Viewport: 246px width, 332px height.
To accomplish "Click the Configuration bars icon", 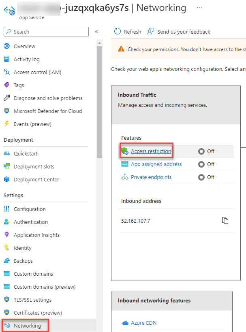I will click(7, 209).
